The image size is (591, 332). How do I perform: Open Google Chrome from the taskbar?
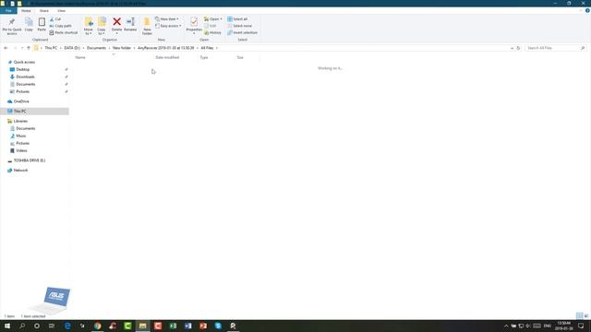(98, 326)
